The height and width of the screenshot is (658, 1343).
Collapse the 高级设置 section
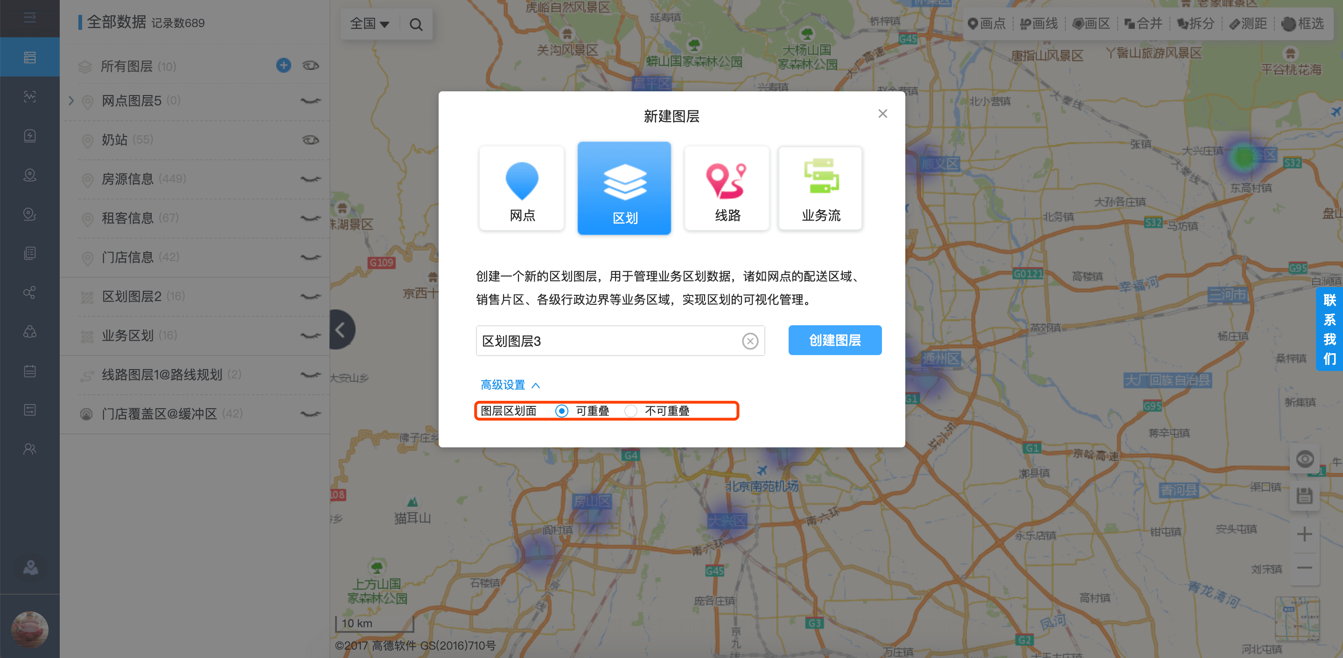(x=510, y=385)
